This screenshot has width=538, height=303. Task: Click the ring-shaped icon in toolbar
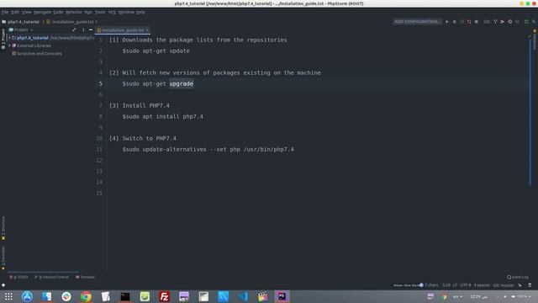pyautogui.click(x=510, y=22)
